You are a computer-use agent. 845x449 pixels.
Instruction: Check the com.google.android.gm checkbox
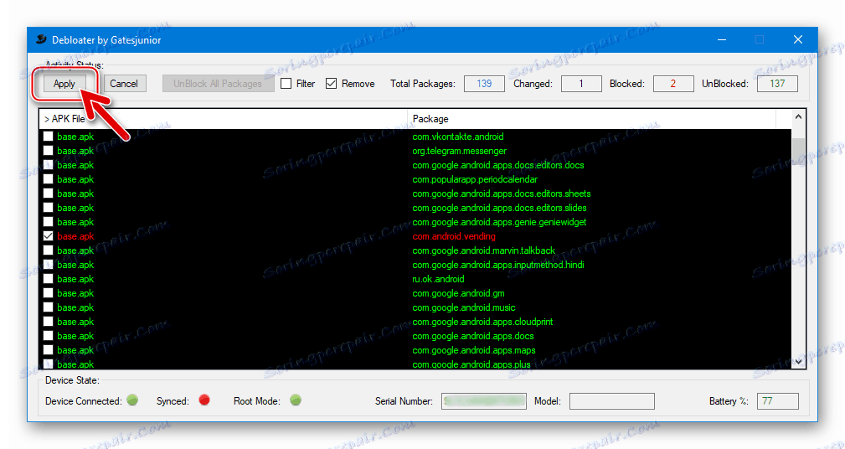pyautogui.click(x=48, y=293)
